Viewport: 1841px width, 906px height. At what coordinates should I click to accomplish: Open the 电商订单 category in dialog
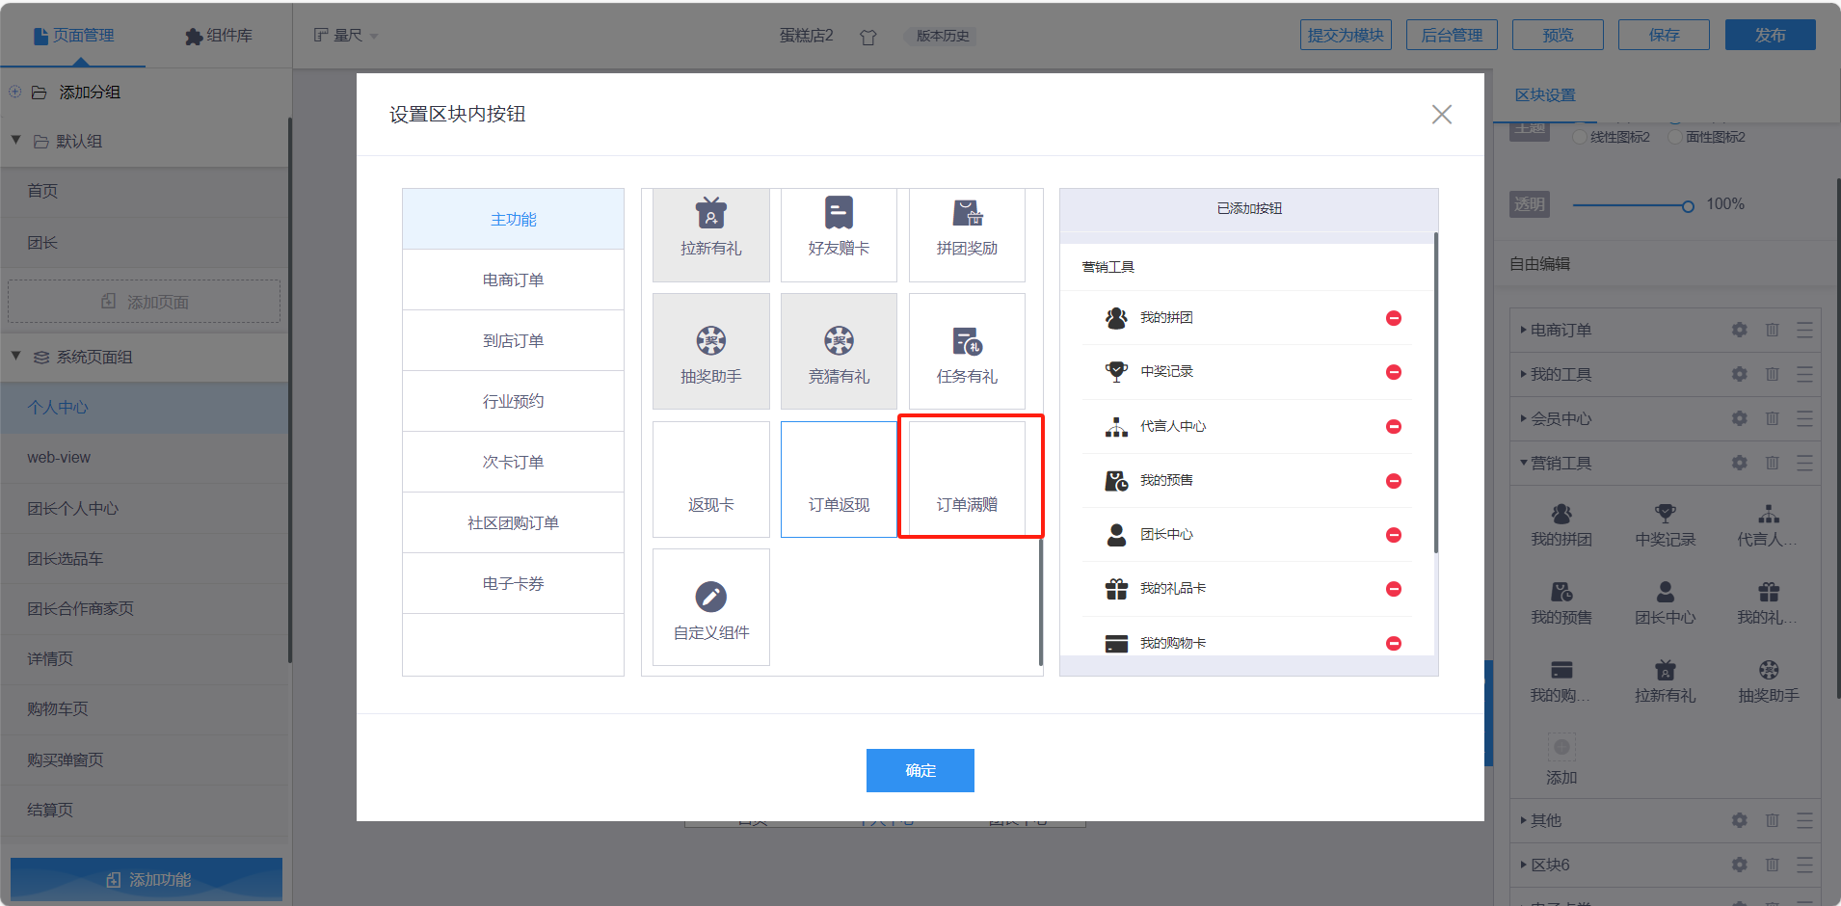[514, 280]
